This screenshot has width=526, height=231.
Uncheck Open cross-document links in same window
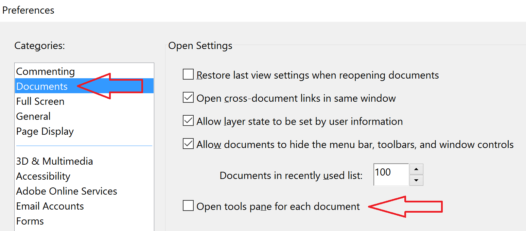tap(188, 98)
